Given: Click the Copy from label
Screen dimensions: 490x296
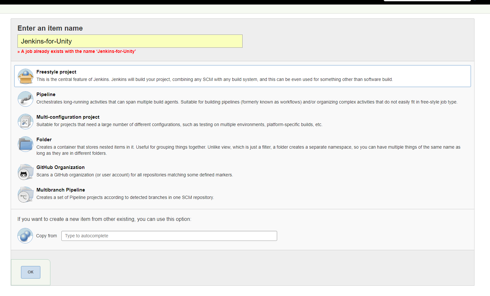Looking at the screenshot, I should pos(47,236).
